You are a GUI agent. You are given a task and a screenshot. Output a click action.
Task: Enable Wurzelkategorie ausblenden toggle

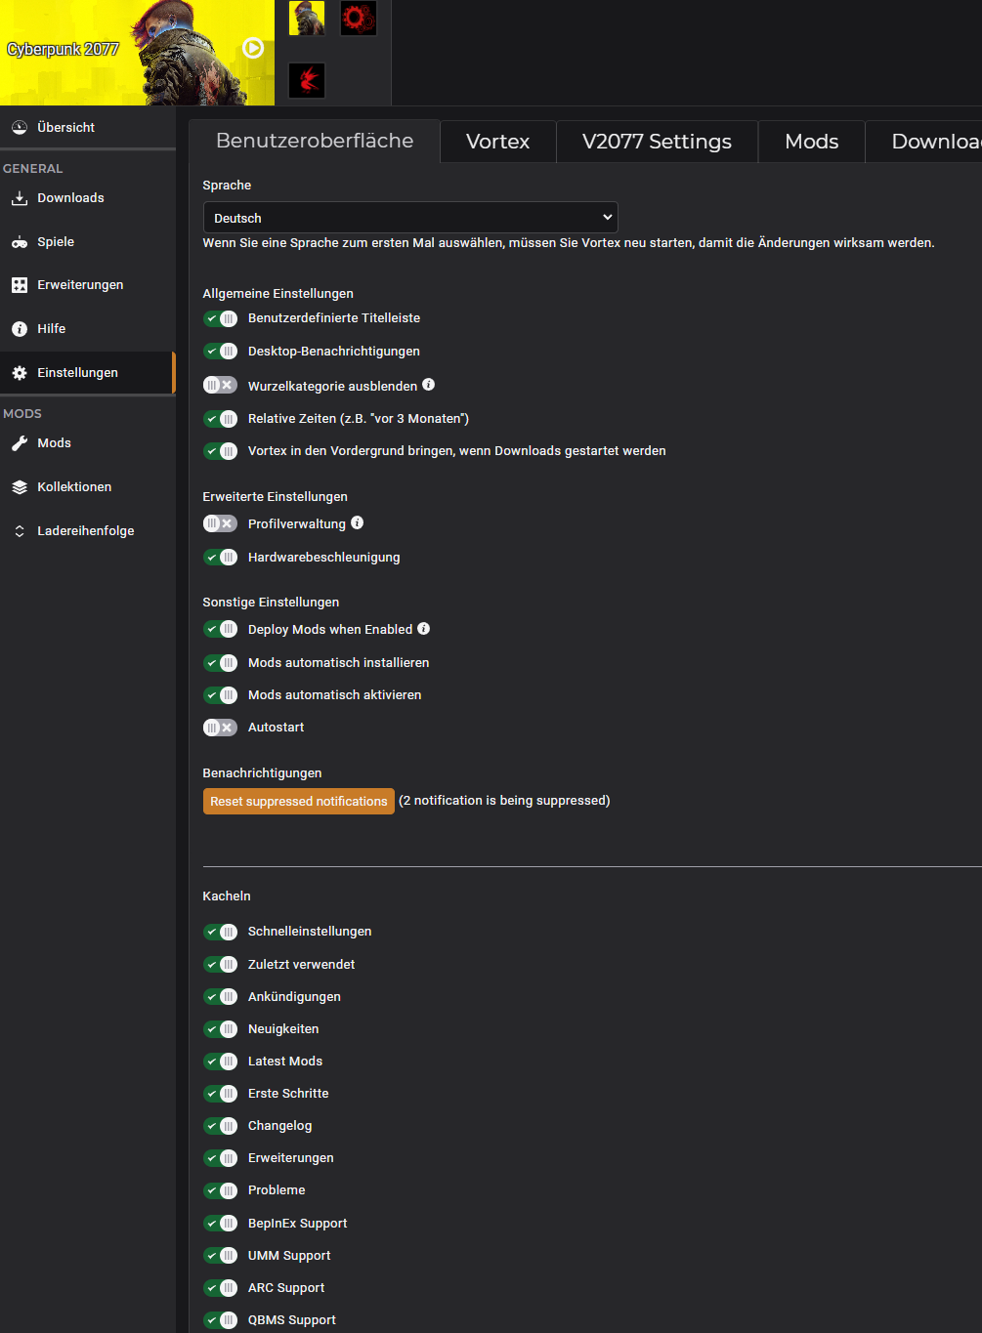pyautogui.click(x=220, y=385)
